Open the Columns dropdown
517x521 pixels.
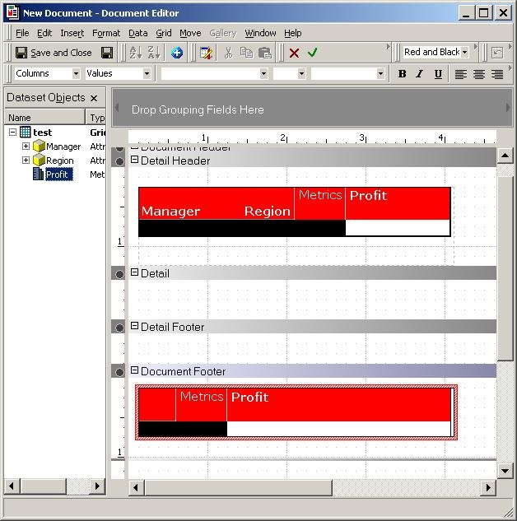tap(75, 74)
